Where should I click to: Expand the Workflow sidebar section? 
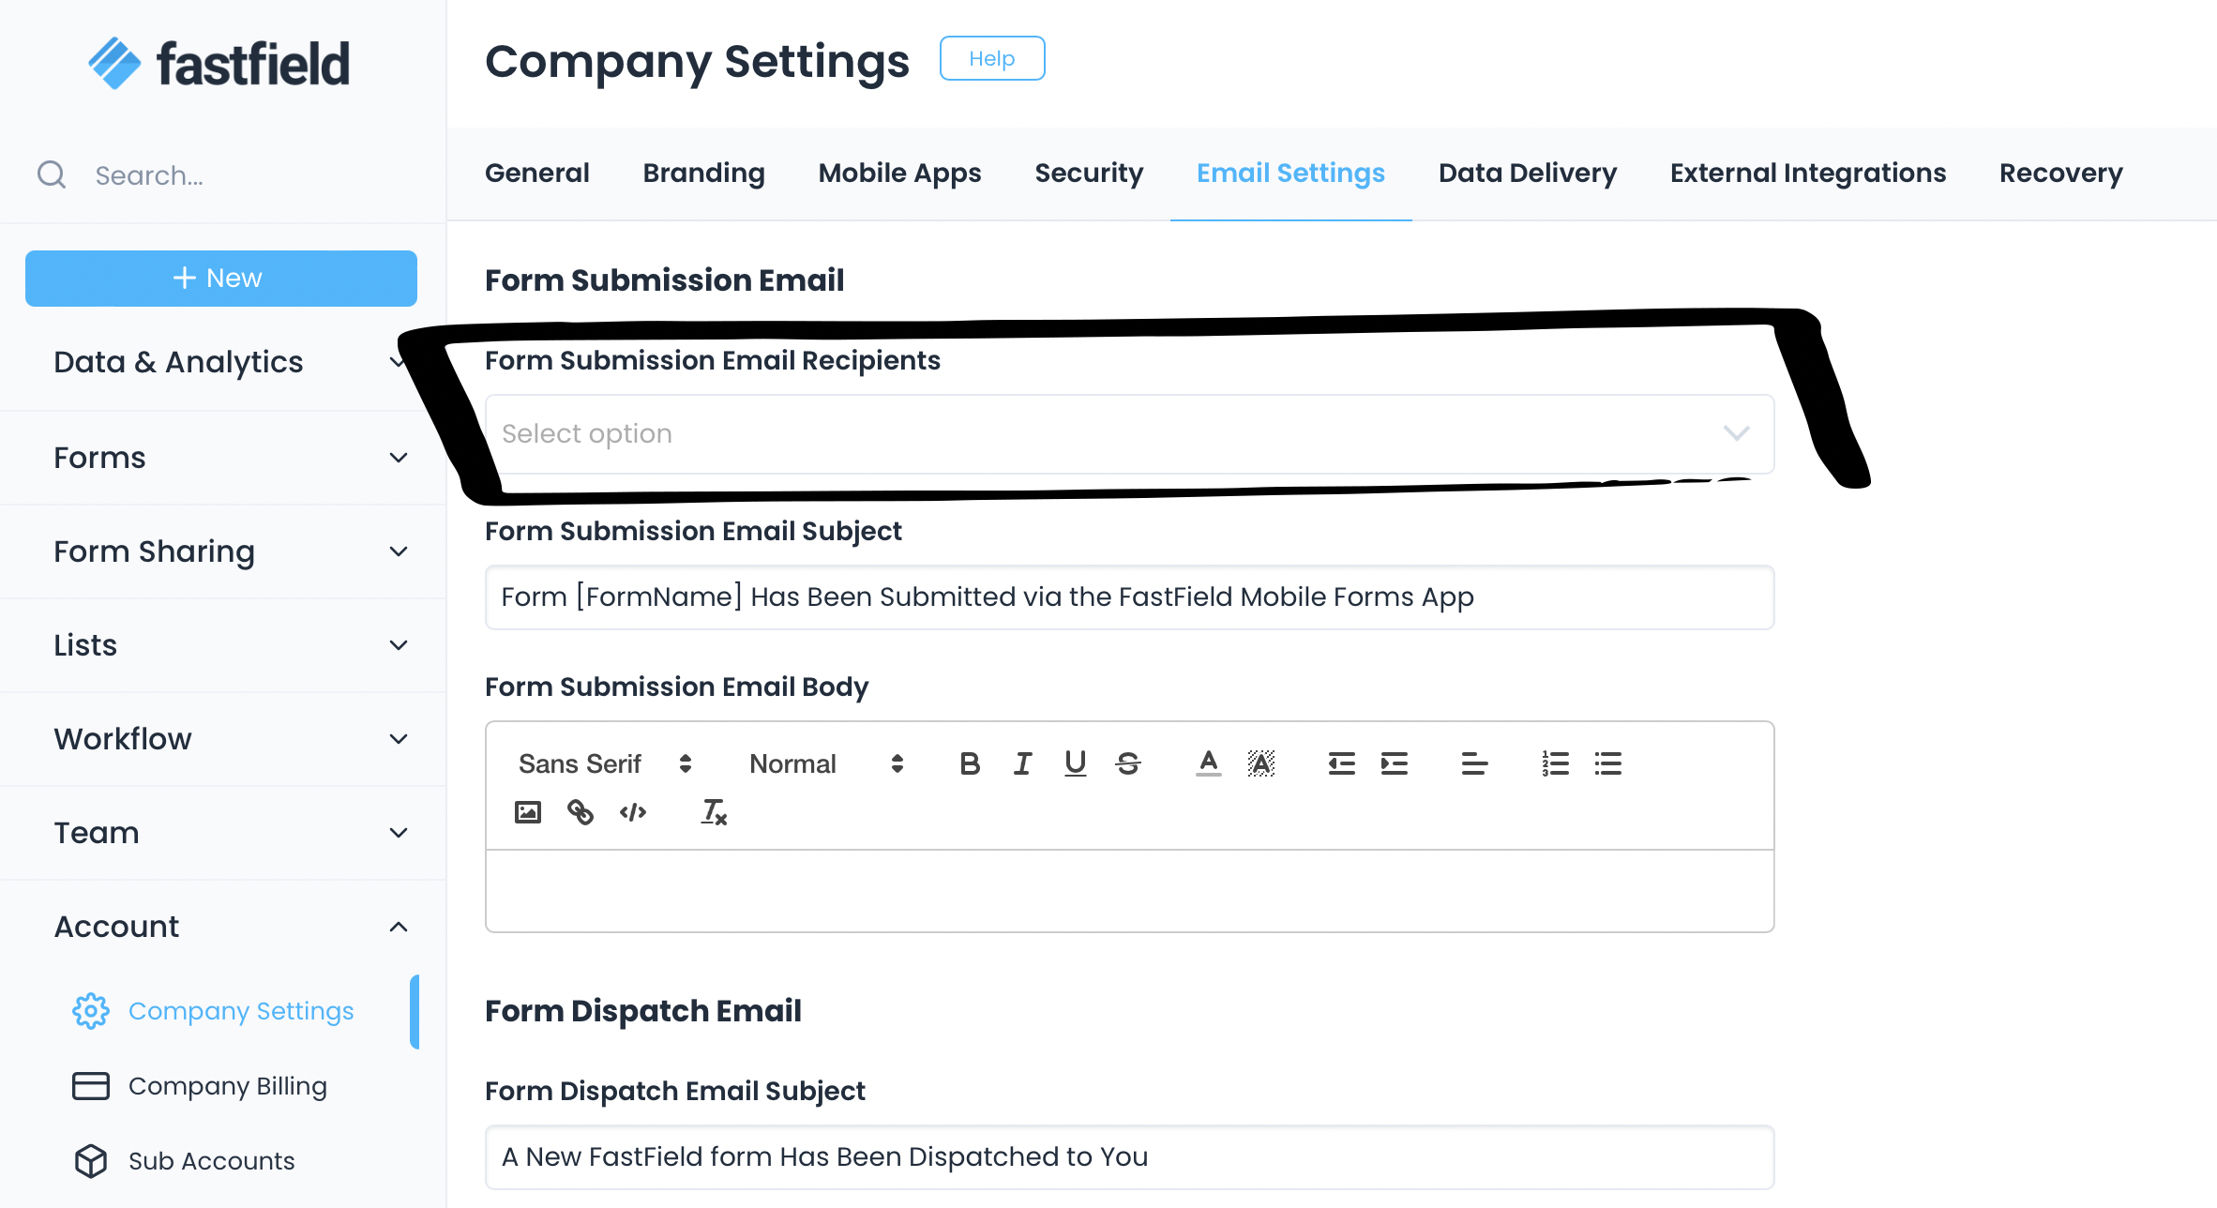223,739
